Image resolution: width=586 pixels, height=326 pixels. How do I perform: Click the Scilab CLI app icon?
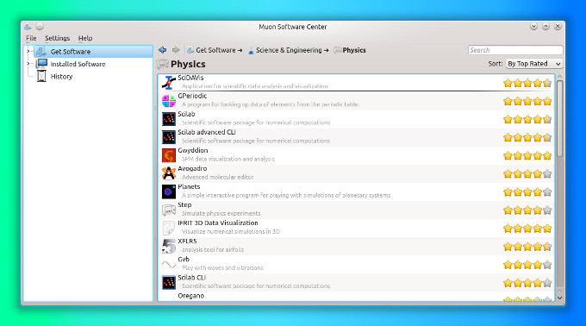[169, 283]
